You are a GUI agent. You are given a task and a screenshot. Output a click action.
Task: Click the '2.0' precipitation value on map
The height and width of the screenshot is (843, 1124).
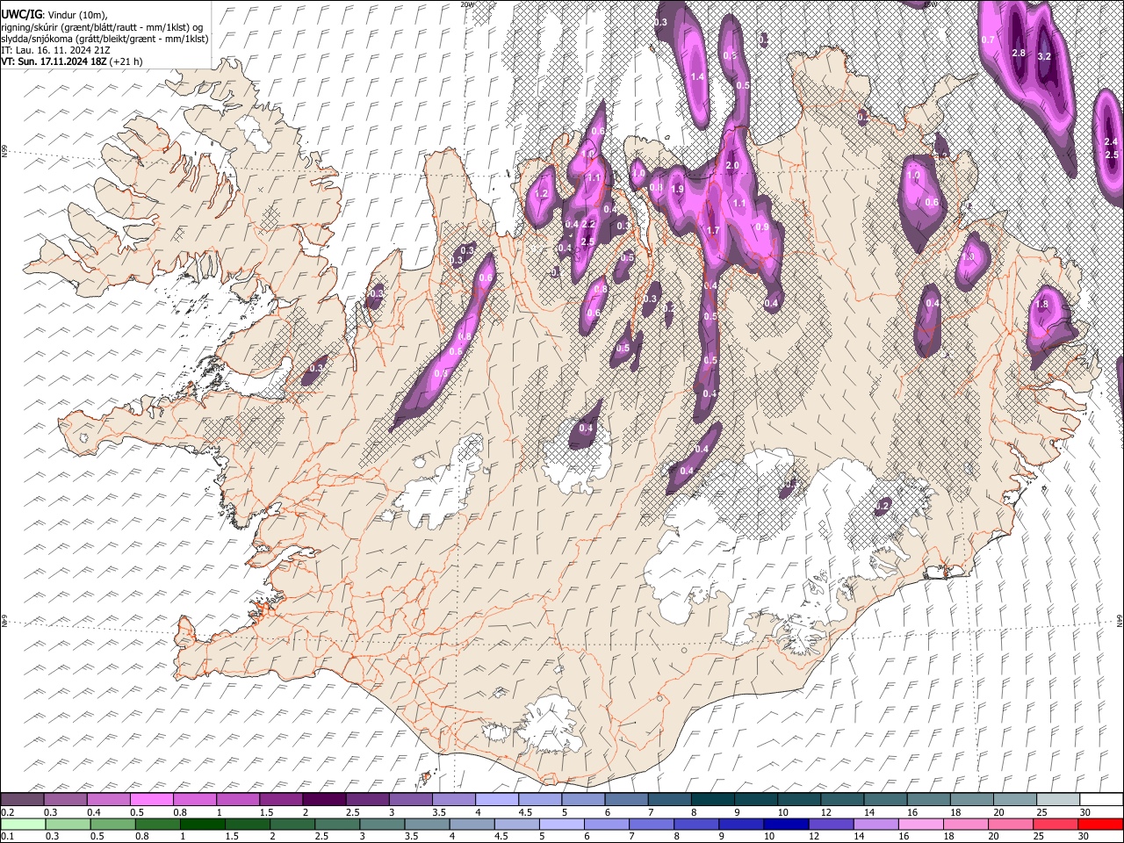[732, 166]
